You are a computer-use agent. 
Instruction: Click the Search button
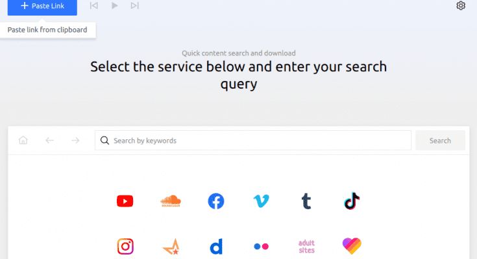[x=440, y=141]
